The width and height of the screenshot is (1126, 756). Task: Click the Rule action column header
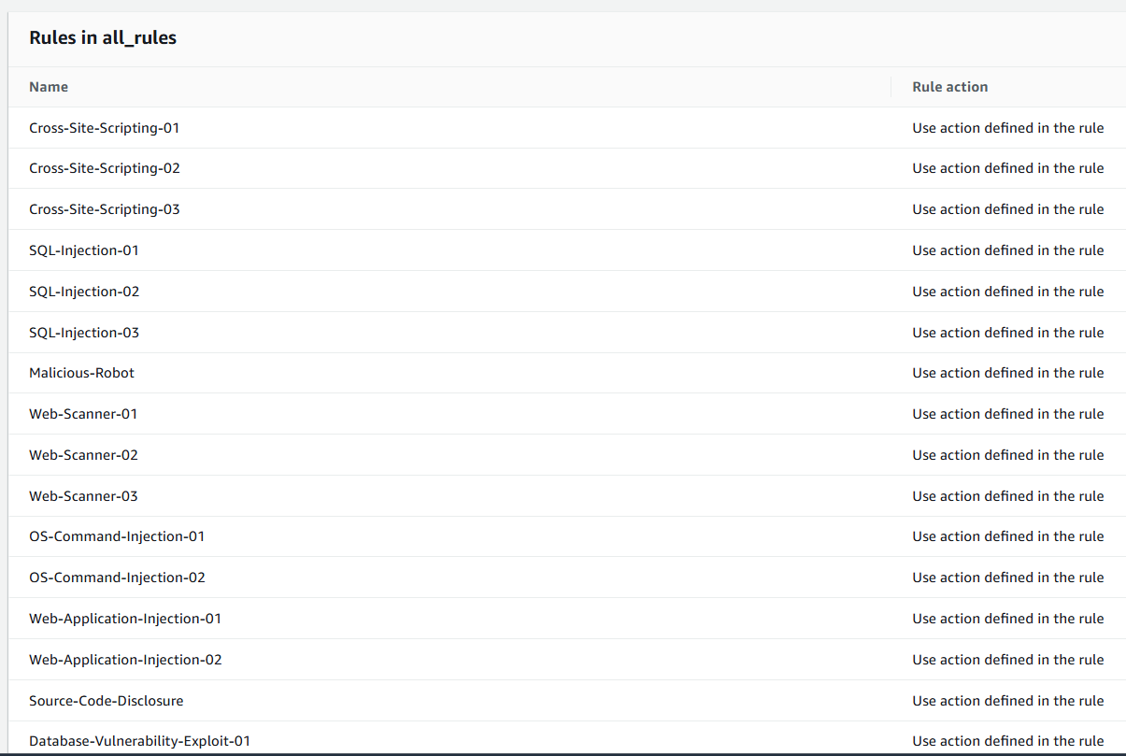pos(949,87)
